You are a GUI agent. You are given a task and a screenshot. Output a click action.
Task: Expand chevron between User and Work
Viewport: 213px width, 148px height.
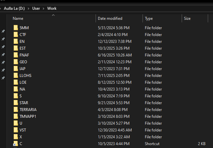tap(43, 8)
